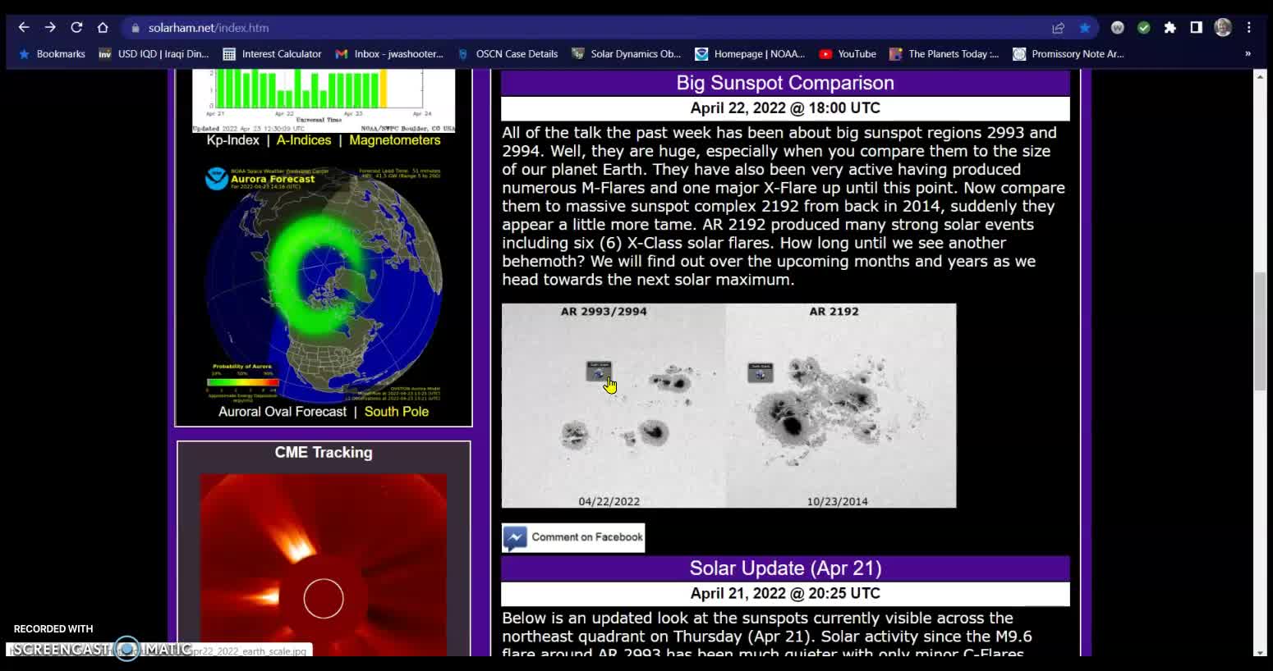Image resolution: width=1273 pixels, height=671 pixels.
Task: Open USD IQD Iraqi Dinar bookmark
Action: [x=154, y=54]
